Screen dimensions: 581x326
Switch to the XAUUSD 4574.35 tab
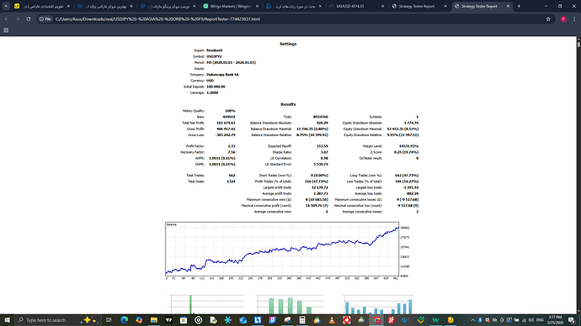[x=356, y=6]
